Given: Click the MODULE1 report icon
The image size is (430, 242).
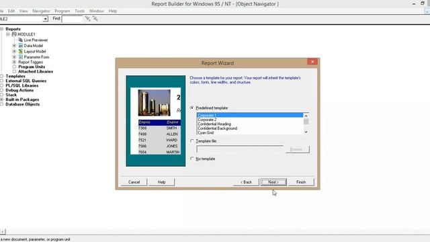Looking at the screenshot, I should tap(14, 34).
